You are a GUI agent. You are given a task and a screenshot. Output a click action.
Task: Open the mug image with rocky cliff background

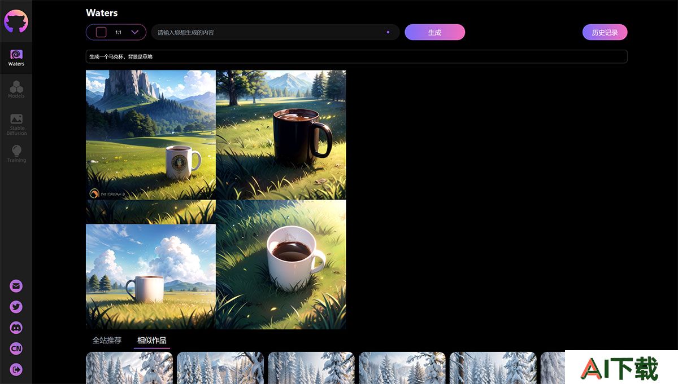(151, 135)
